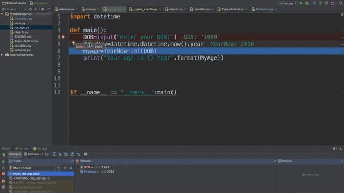Click the my_age.py breadcrumb at the top
Image resolution: width=344 pixels, height=193 pixels.
tap(39, 3)
